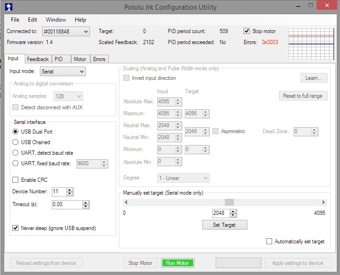Click the Dead Zone stepper
Screen dimensions: 340x275
click(314, 131)
